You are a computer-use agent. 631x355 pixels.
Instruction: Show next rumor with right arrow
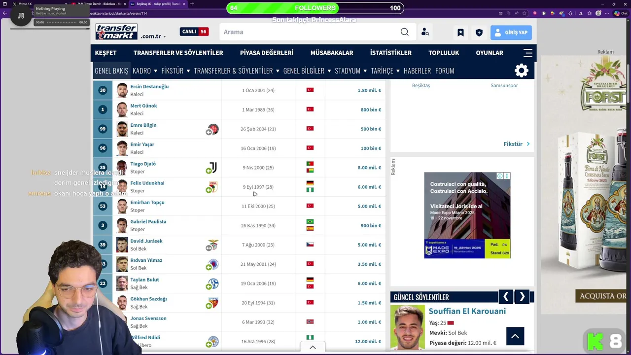pos(522,297)
